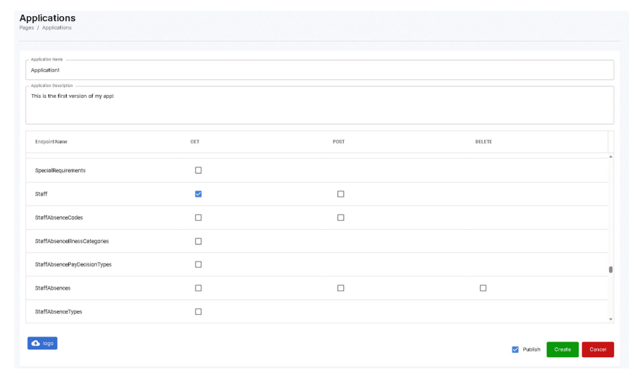This screenshot has height=369, width=635.
Task: Click the Pages breadcrumb link
Action: pos(26,27)
